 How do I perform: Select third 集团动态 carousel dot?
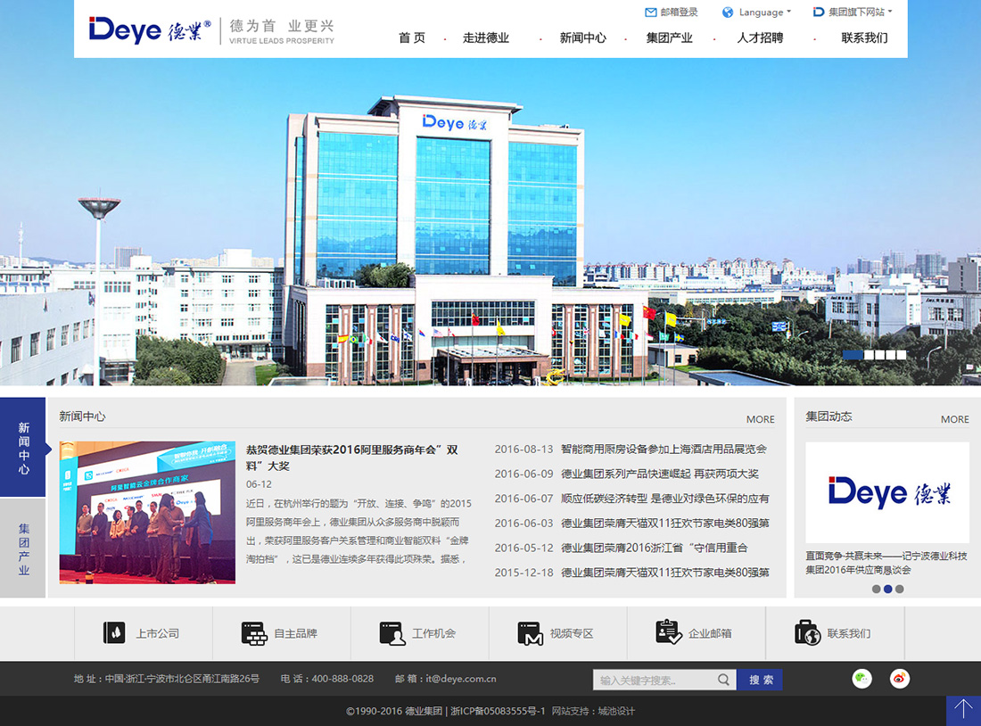click(x=900, y=589)
